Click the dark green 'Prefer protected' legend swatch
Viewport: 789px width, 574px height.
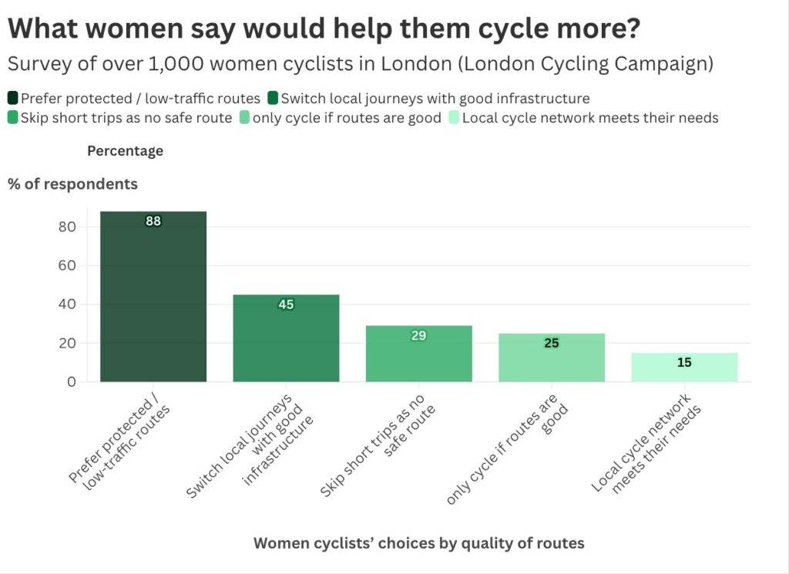pyautogui.click(x=13, y=98)
